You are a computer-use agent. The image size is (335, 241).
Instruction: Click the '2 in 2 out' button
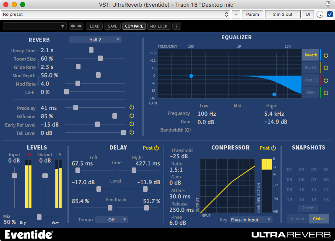point(283,14)
